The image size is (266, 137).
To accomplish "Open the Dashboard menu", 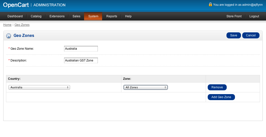I will tap(15, 16).
